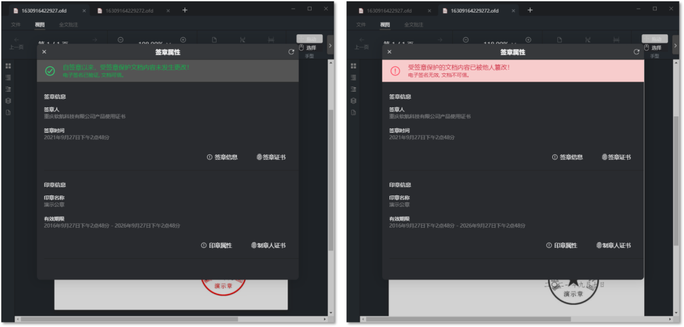Add a new tab in left window

[x=184, y=10]
